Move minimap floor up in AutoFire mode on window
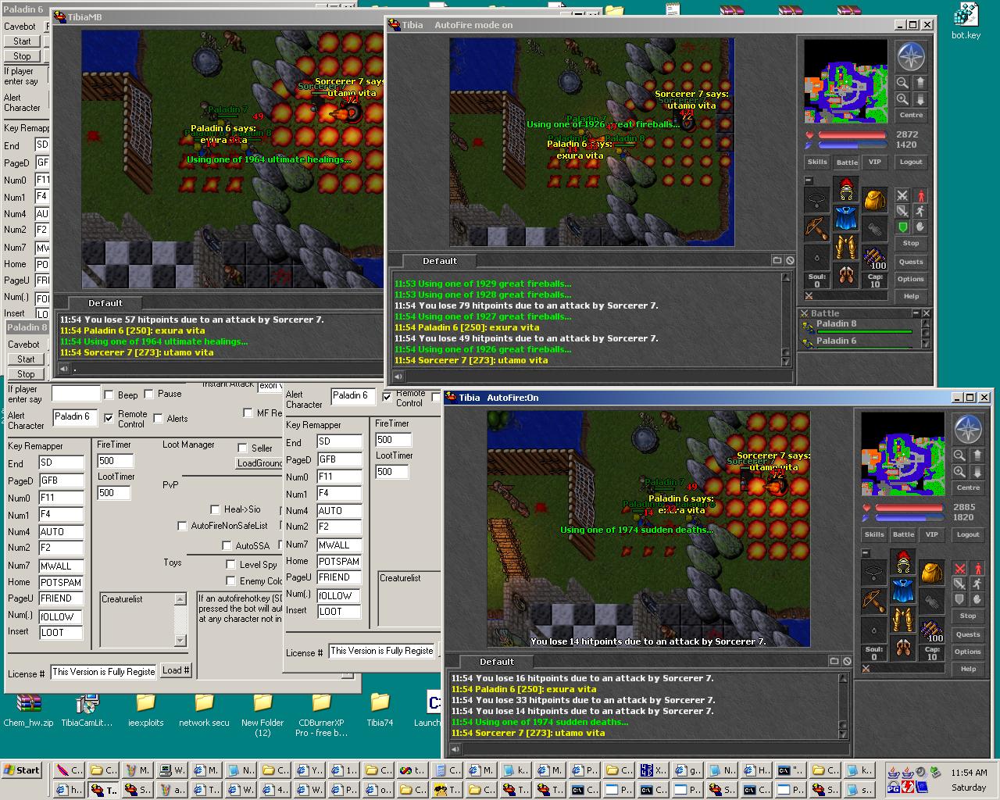Image resolution: width=1000 pixels, height=800 pixels. click(920, 82)
